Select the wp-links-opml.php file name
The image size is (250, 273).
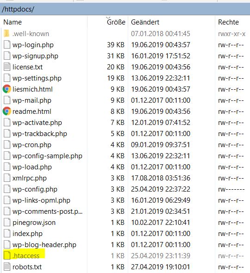click(x=41, y=200)
